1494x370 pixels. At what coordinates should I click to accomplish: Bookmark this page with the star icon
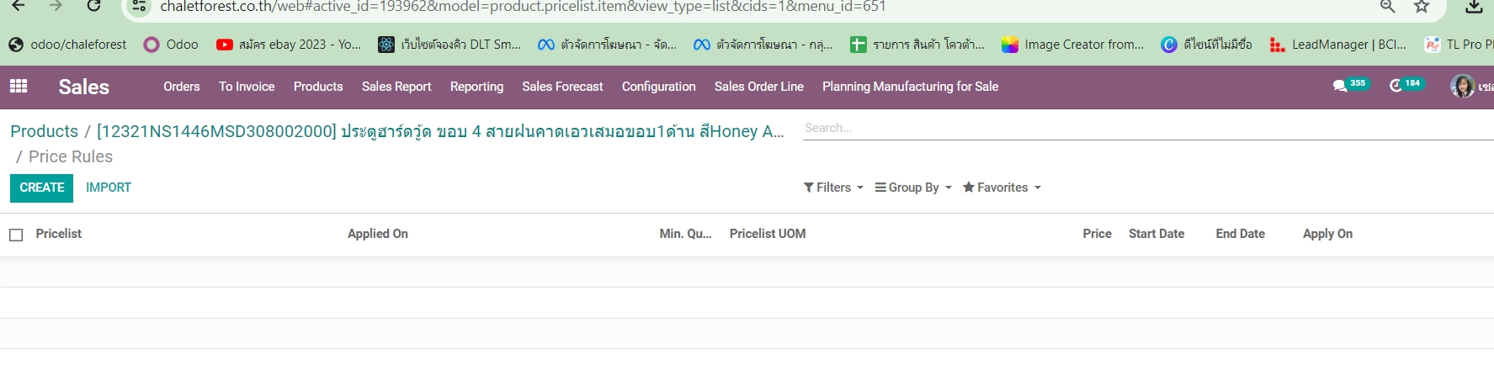pyautogui.click(x=1422, y=7)
